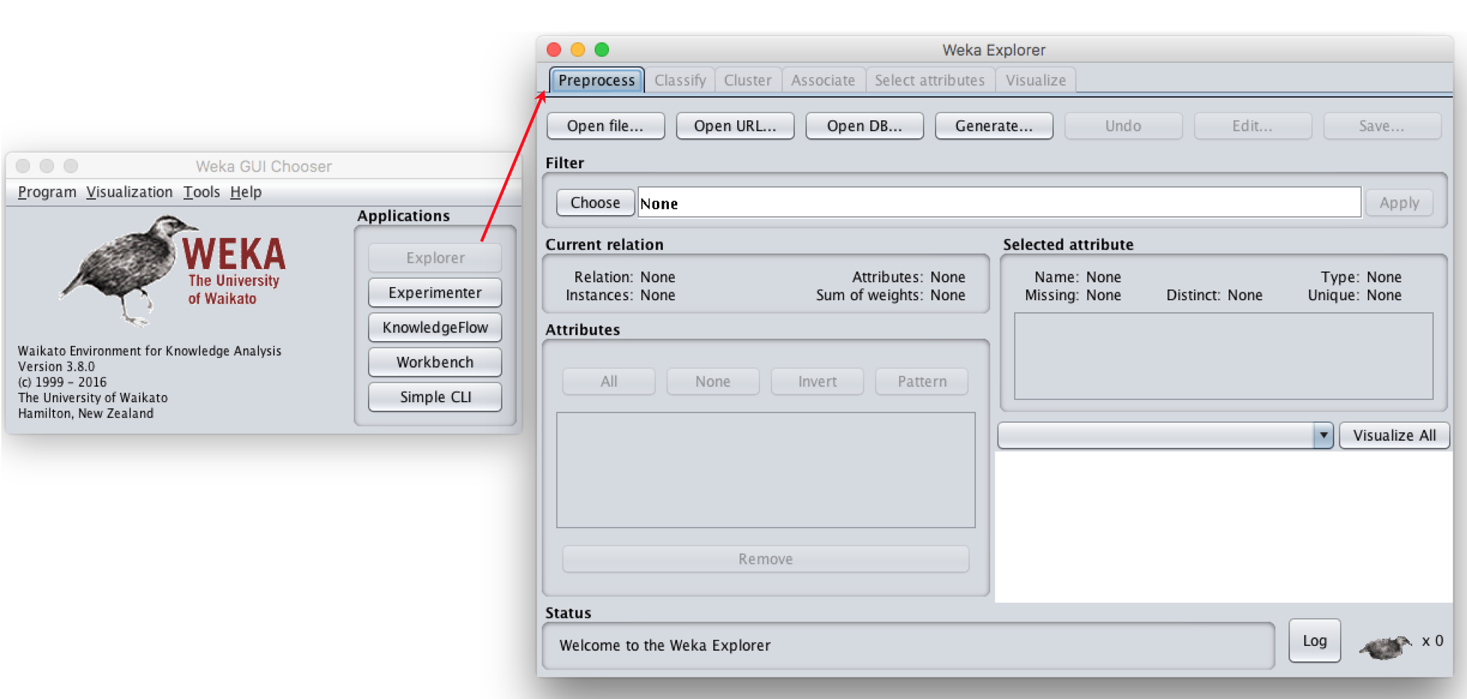Close the Weka Explorer window
1467x699 pixels.
[x=554, y=49]
